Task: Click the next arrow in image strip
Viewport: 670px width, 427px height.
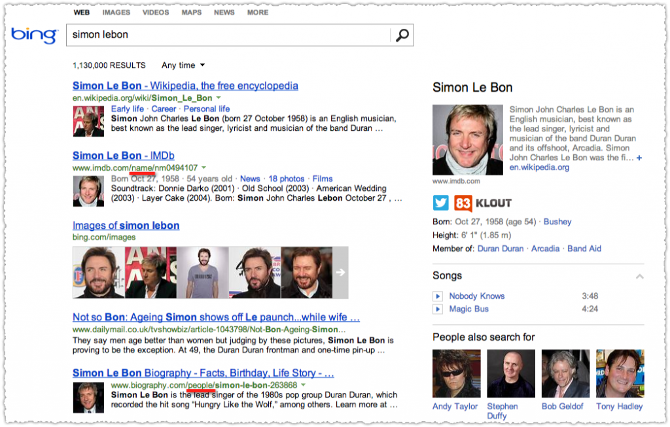Action: coord(340,273)
